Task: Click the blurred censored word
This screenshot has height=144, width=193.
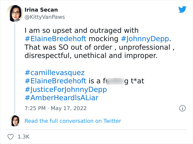Action: click(x=113, y=81)
